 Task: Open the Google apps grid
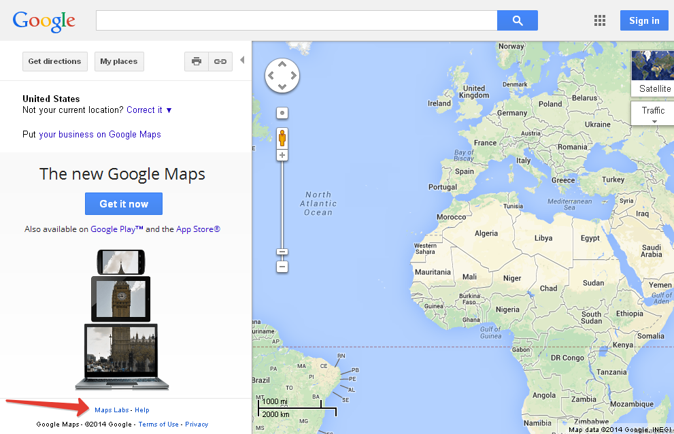599,20
